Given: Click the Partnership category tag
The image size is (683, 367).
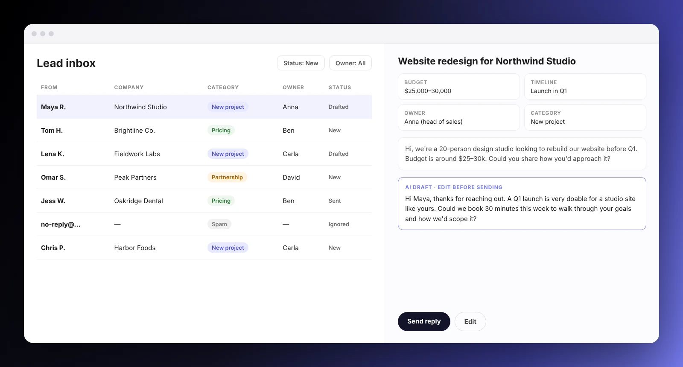Looking at the screenshot, I should [x=227, y=177].
